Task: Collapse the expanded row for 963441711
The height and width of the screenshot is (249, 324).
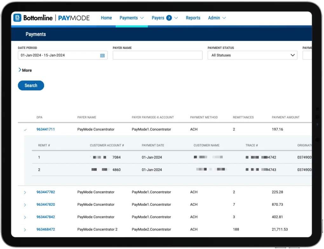Action: [x=25, y=130]
